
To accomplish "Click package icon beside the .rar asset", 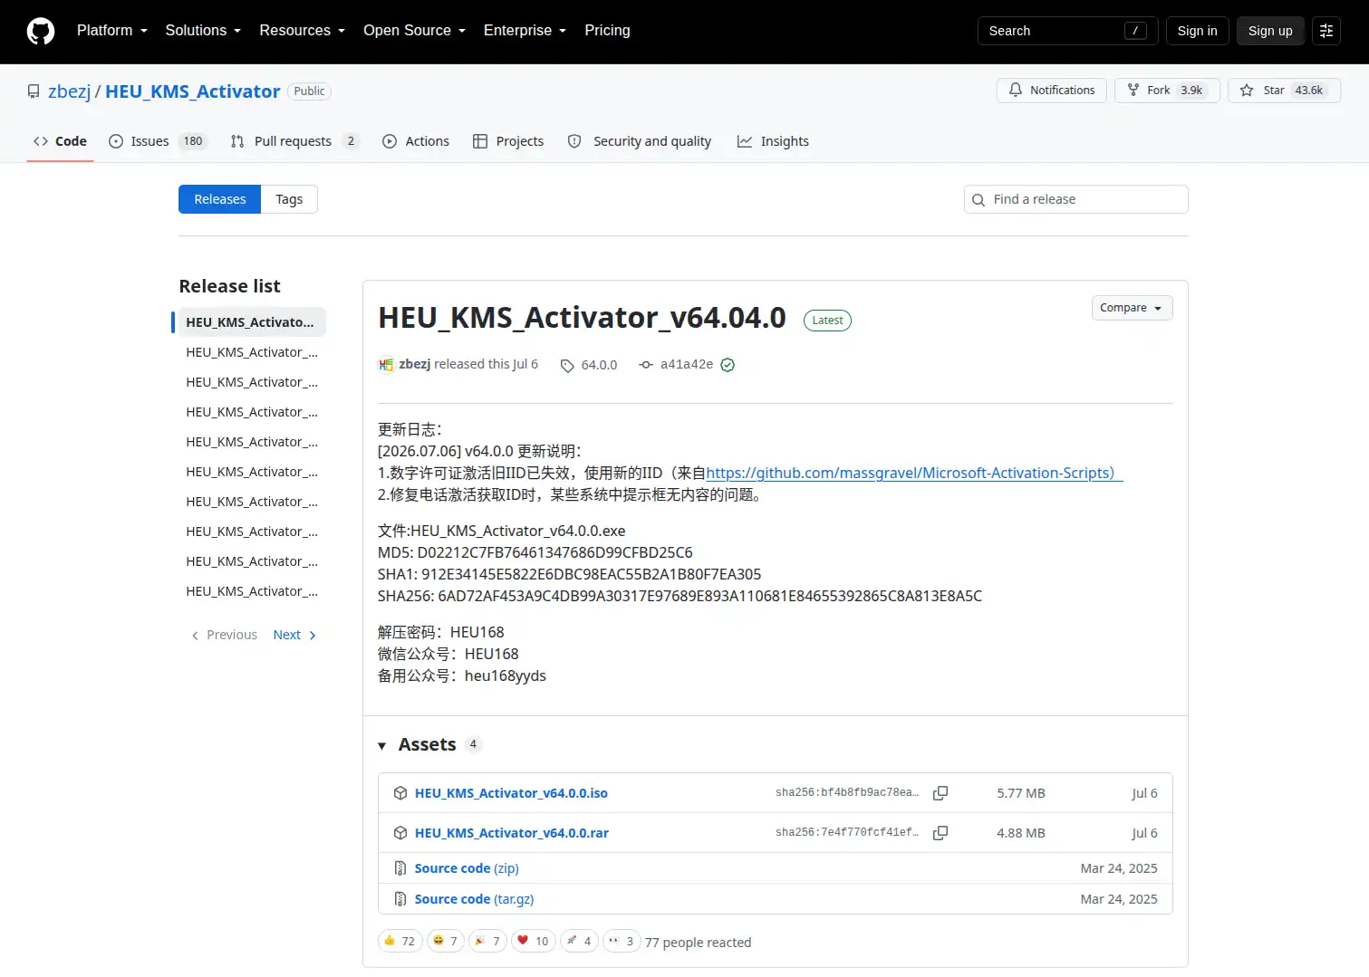I will [400, 833].
